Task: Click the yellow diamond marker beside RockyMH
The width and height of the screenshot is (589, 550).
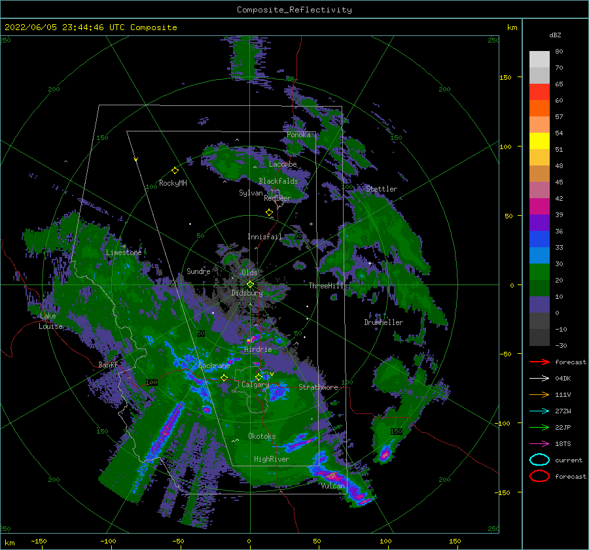Action: coord(175,171)
